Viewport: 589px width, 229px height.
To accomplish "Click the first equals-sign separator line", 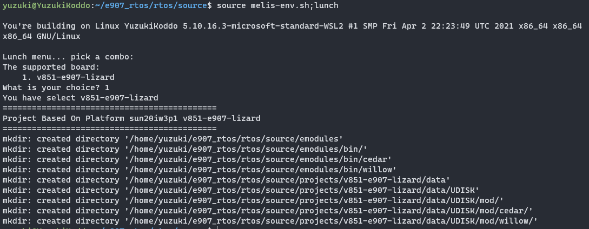I will click(x=109, y=108).
